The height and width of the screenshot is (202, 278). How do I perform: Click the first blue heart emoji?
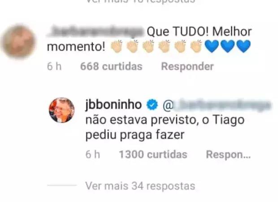coord(212,47)
